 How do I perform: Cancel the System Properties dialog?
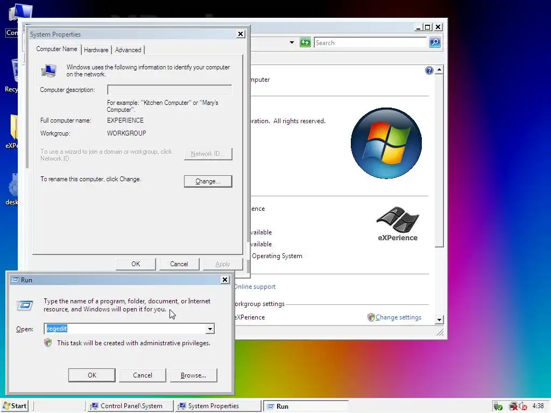click(x=179, y=264)
